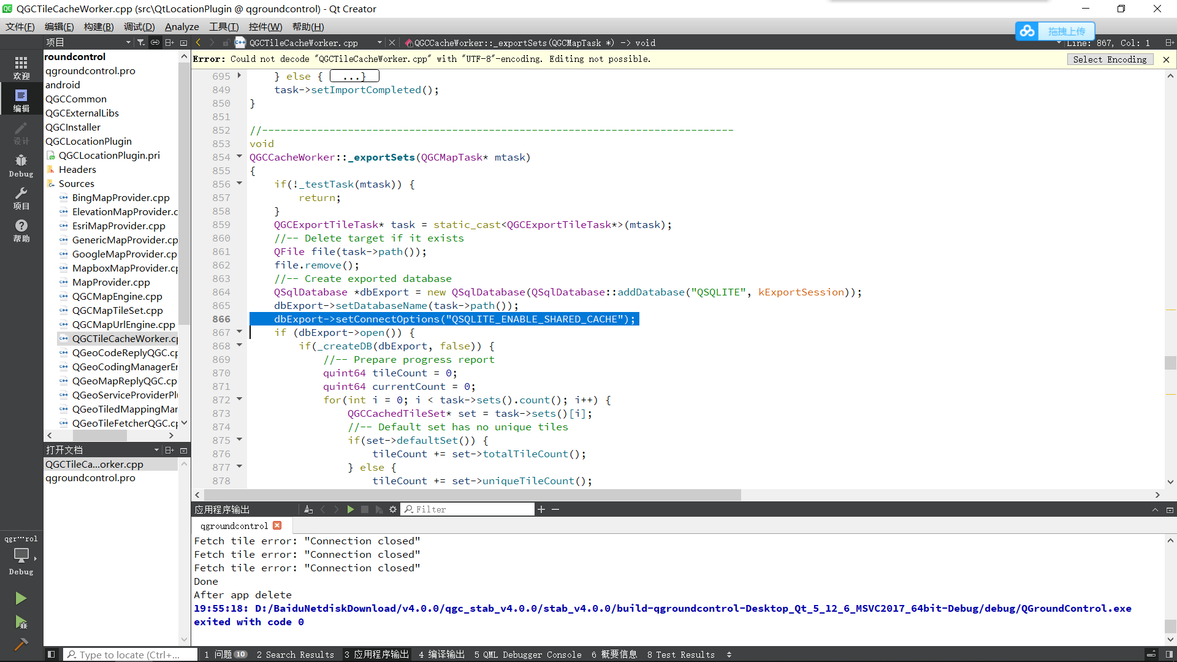This screenshot has height=662, width=1177.
Task: Click the Type to locate search field
Action: coord(130,655)
